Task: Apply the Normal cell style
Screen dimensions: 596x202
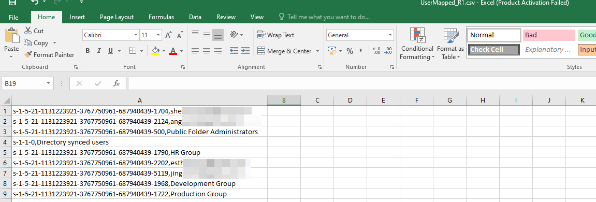Action: tap(494, 35)
